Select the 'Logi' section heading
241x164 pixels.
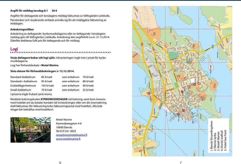[x=14, y=49]
